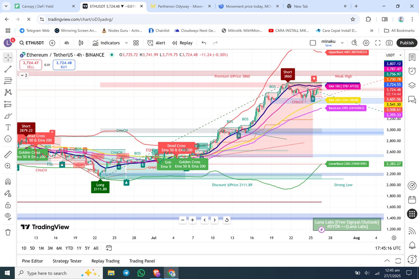Select the YTD time range
The image size is (419, 279).
69,248
